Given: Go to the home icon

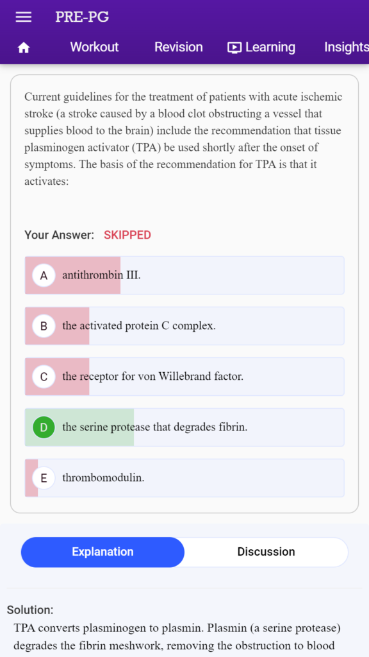Looking at the screenshot, I should click(x=24, y=48).
